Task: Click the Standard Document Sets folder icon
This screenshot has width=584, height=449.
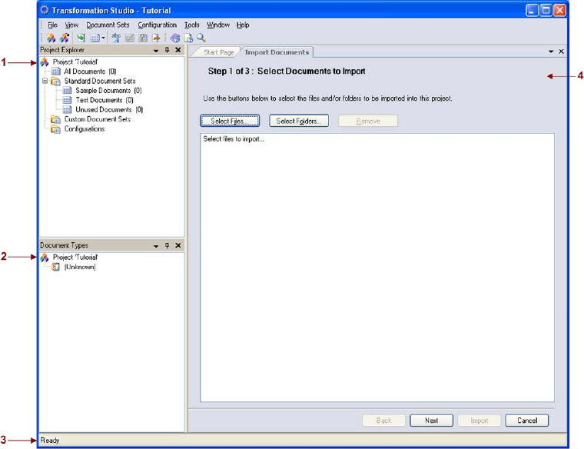Action: 56,81
